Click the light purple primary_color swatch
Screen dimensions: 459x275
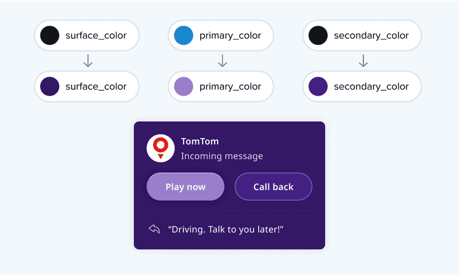(x=183, y=87)
